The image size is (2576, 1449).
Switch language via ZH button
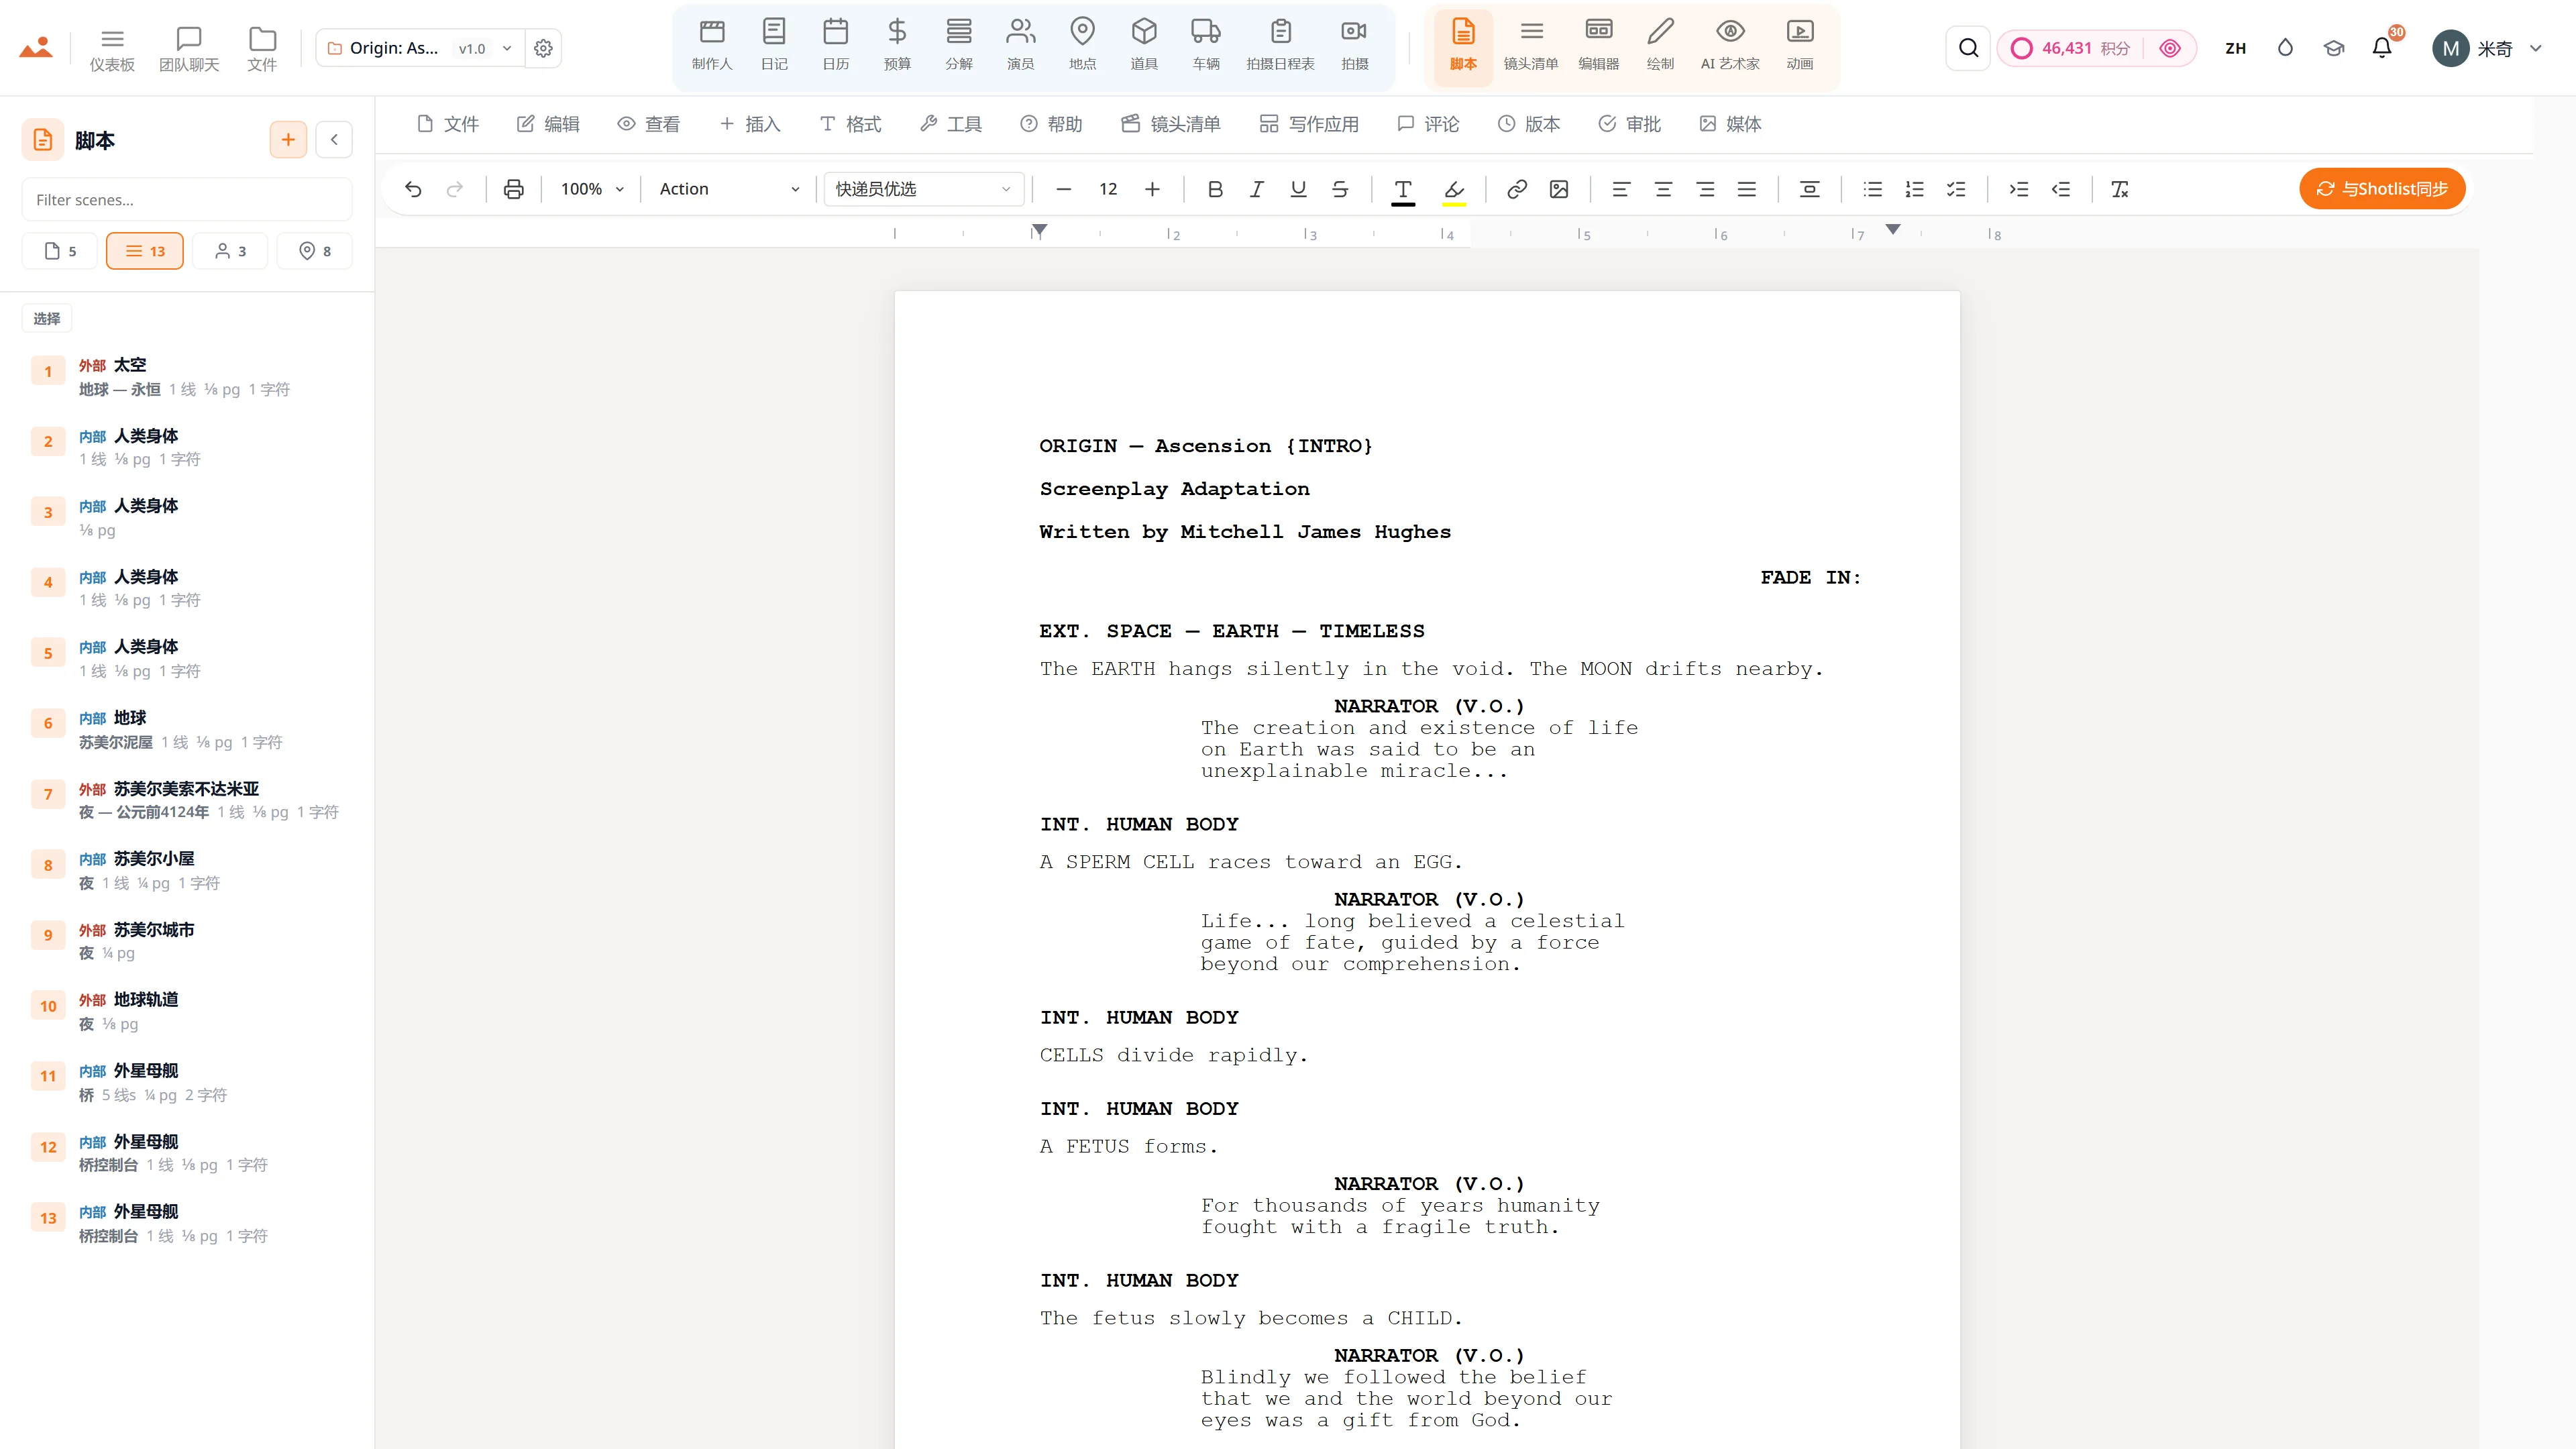[2235, 48]
